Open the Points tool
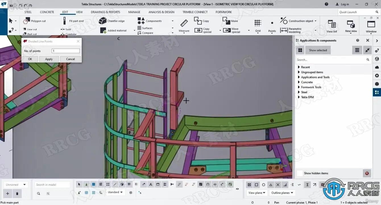Screen dimensions: 381x205 (x=272, y=26)
